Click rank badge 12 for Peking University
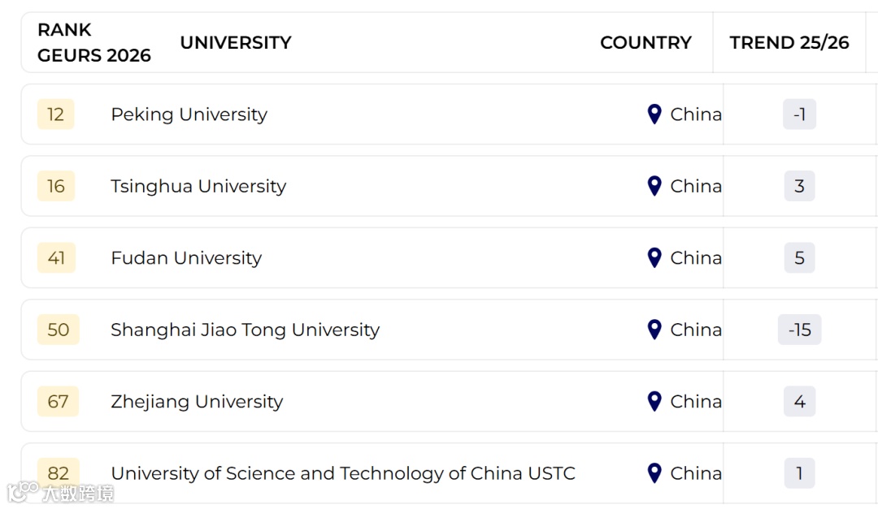The height and width of the screenshot is (509, 878). [55, 114]
